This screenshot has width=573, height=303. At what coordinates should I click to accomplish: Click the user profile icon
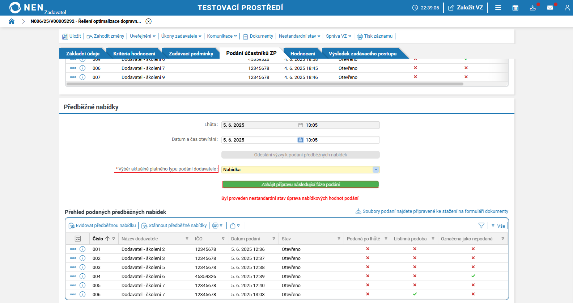click(567, 8)
